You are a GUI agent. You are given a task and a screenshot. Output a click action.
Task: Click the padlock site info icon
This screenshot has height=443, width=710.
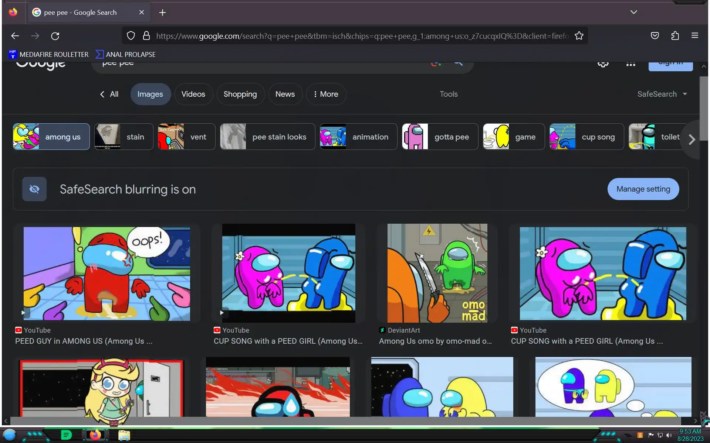pyautogui.click(x=146, y=36)
